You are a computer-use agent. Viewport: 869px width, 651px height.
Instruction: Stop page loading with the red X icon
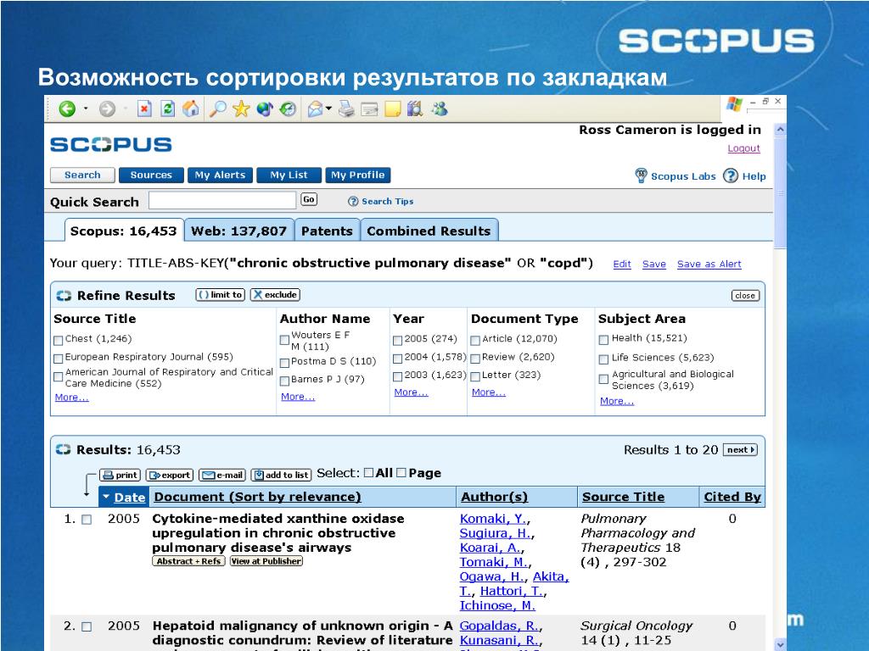[144, 109]
